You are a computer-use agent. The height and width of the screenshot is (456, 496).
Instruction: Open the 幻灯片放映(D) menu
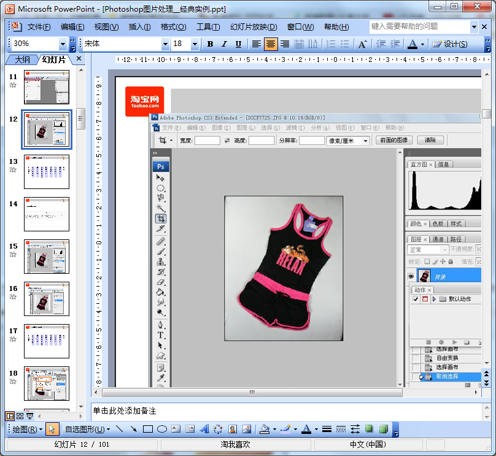coord(254,27)
